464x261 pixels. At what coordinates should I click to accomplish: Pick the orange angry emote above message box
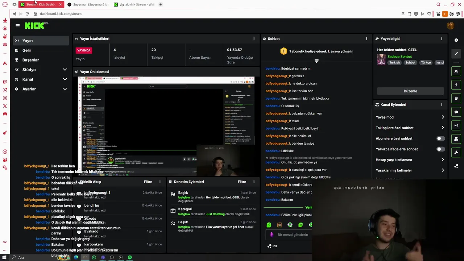click(x=279, y=225)
